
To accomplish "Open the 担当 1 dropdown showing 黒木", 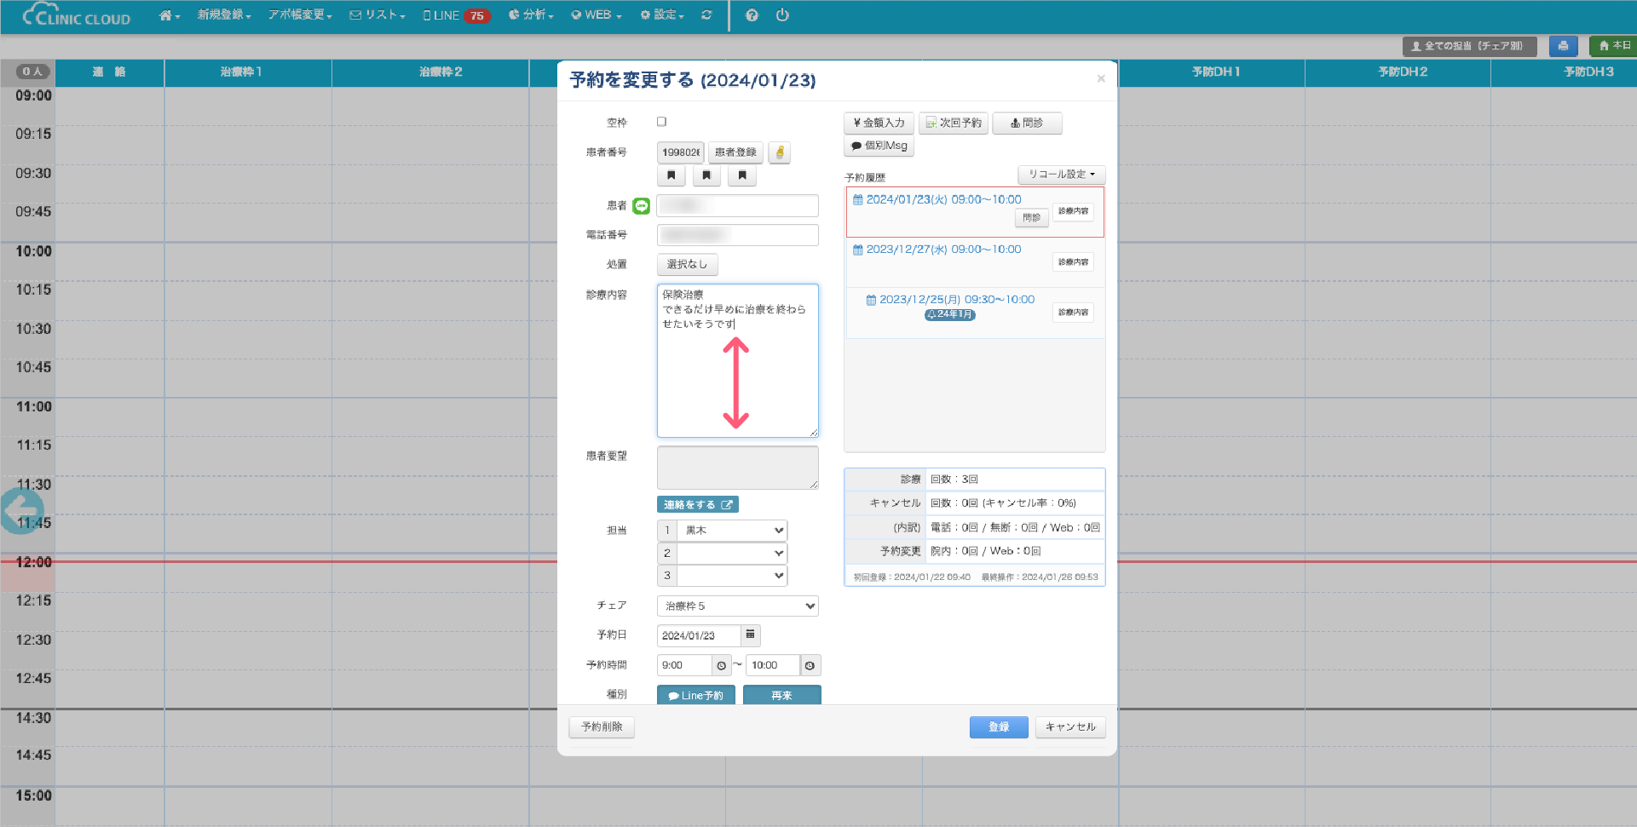I will (732, 531).
